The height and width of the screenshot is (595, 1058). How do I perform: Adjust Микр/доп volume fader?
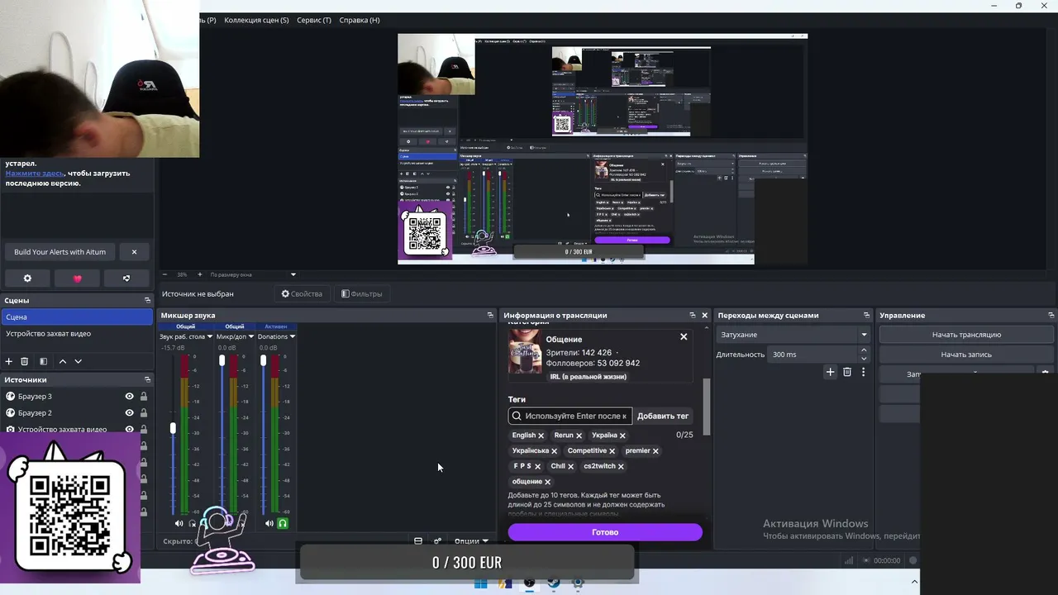pos(222,361)
